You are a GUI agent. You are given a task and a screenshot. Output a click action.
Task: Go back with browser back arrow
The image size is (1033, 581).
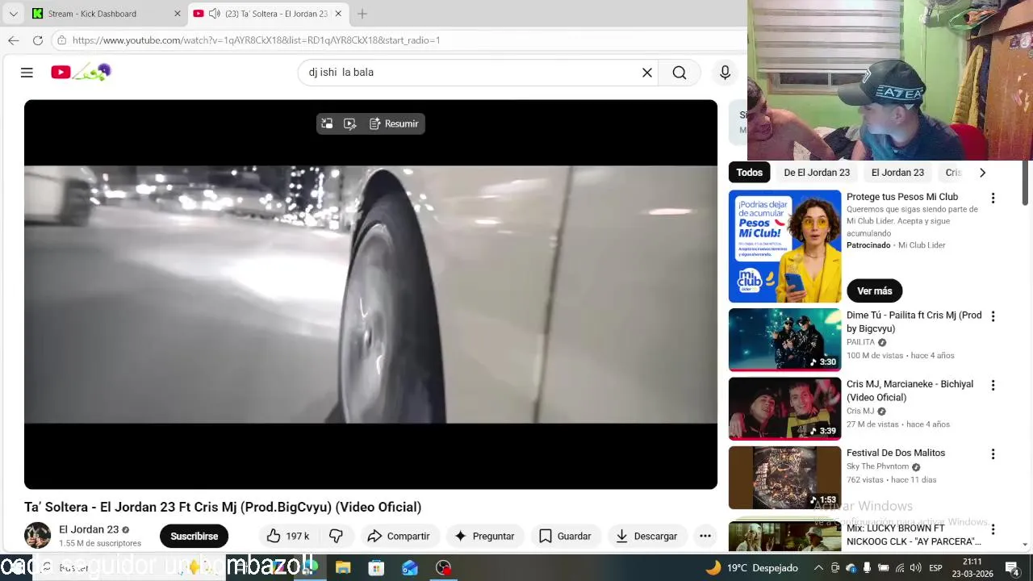pyautogui.click(x=13, y=40)
